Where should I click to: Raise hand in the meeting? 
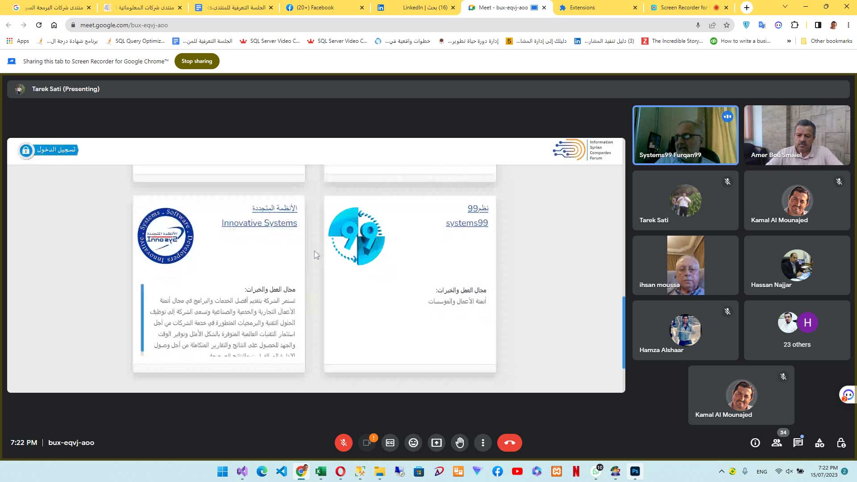click(x=460, y=443)
